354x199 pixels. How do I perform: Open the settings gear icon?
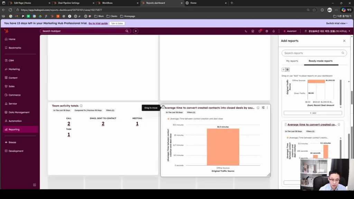pos(267,31)
